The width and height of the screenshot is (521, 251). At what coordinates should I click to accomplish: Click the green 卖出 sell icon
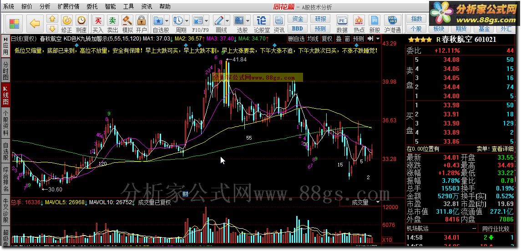113,21
